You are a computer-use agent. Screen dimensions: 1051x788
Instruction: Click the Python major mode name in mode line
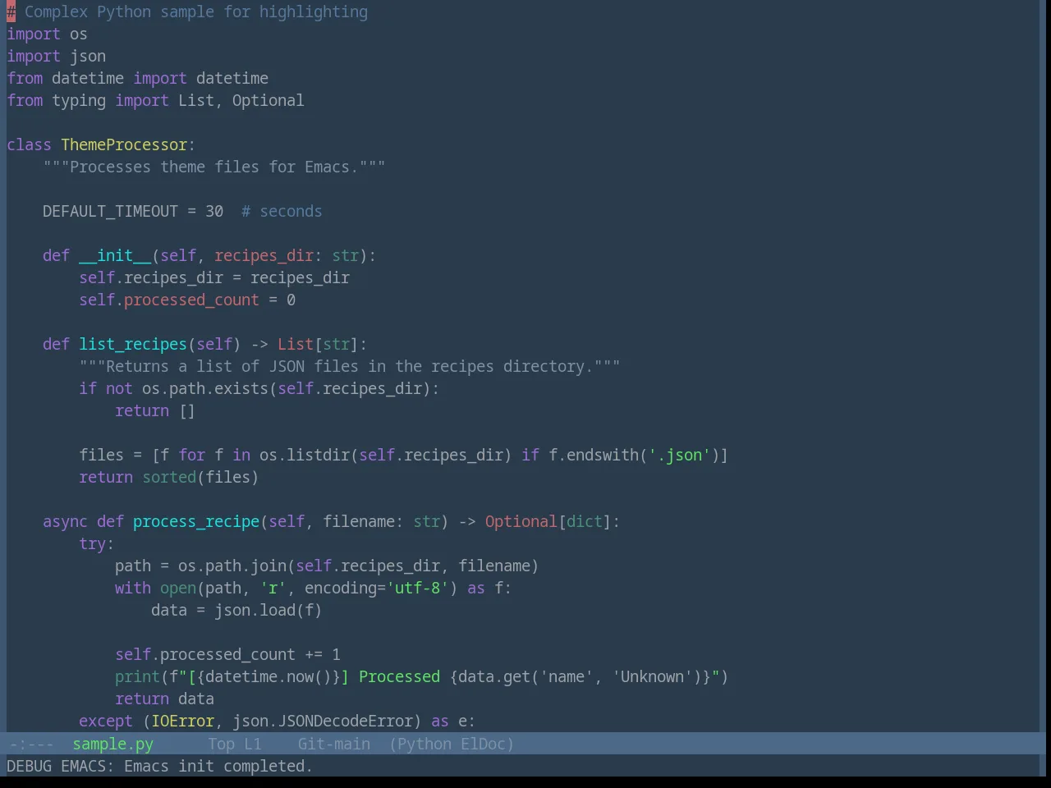[x=425, y=744]
